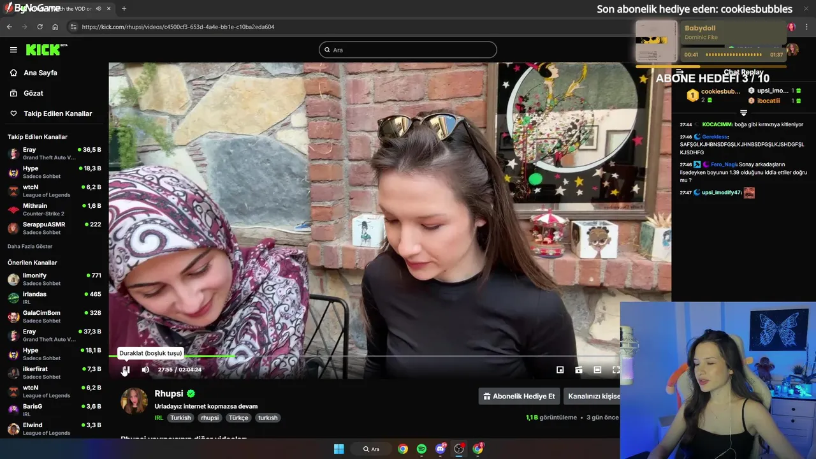Image resolution: width=816 pixels, height=459 pixels.
Task: Expand Daha Fazla Göster list
Action: 30,246
